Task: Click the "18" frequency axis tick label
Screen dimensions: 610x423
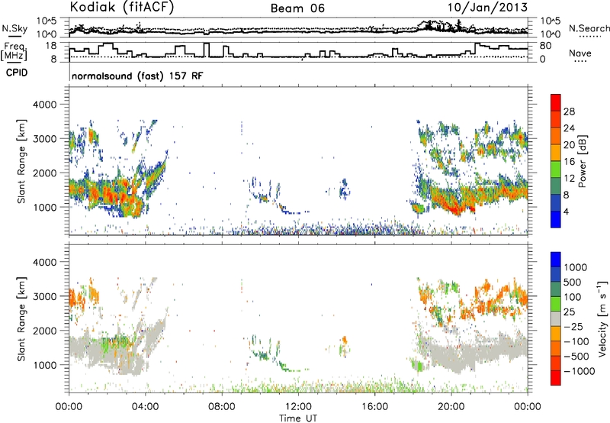Action: tap(50, 46)
